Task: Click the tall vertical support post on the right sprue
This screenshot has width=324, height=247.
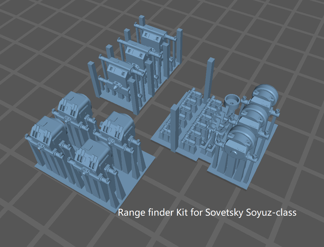Action: click(x=209, y=75)
